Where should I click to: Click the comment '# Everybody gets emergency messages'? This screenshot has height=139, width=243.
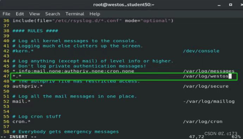click(66, 132)
